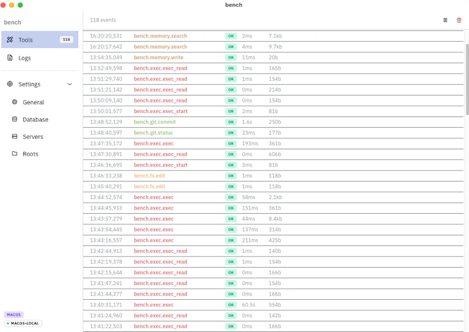The height and width of the screenshot is (332, 469).
Task: Click the Servers icon
Action: [14, 136]
